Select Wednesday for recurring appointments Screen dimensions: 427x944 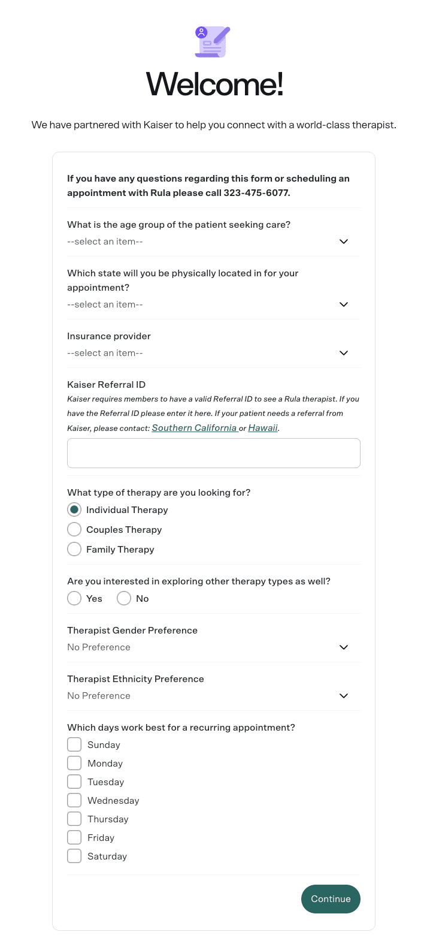pos(74,800)
